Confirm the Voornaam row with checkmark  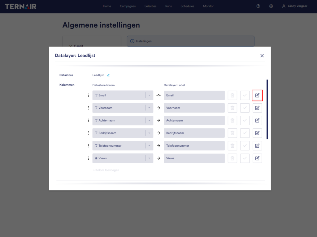pyautogui.click(x=245, y=108)
